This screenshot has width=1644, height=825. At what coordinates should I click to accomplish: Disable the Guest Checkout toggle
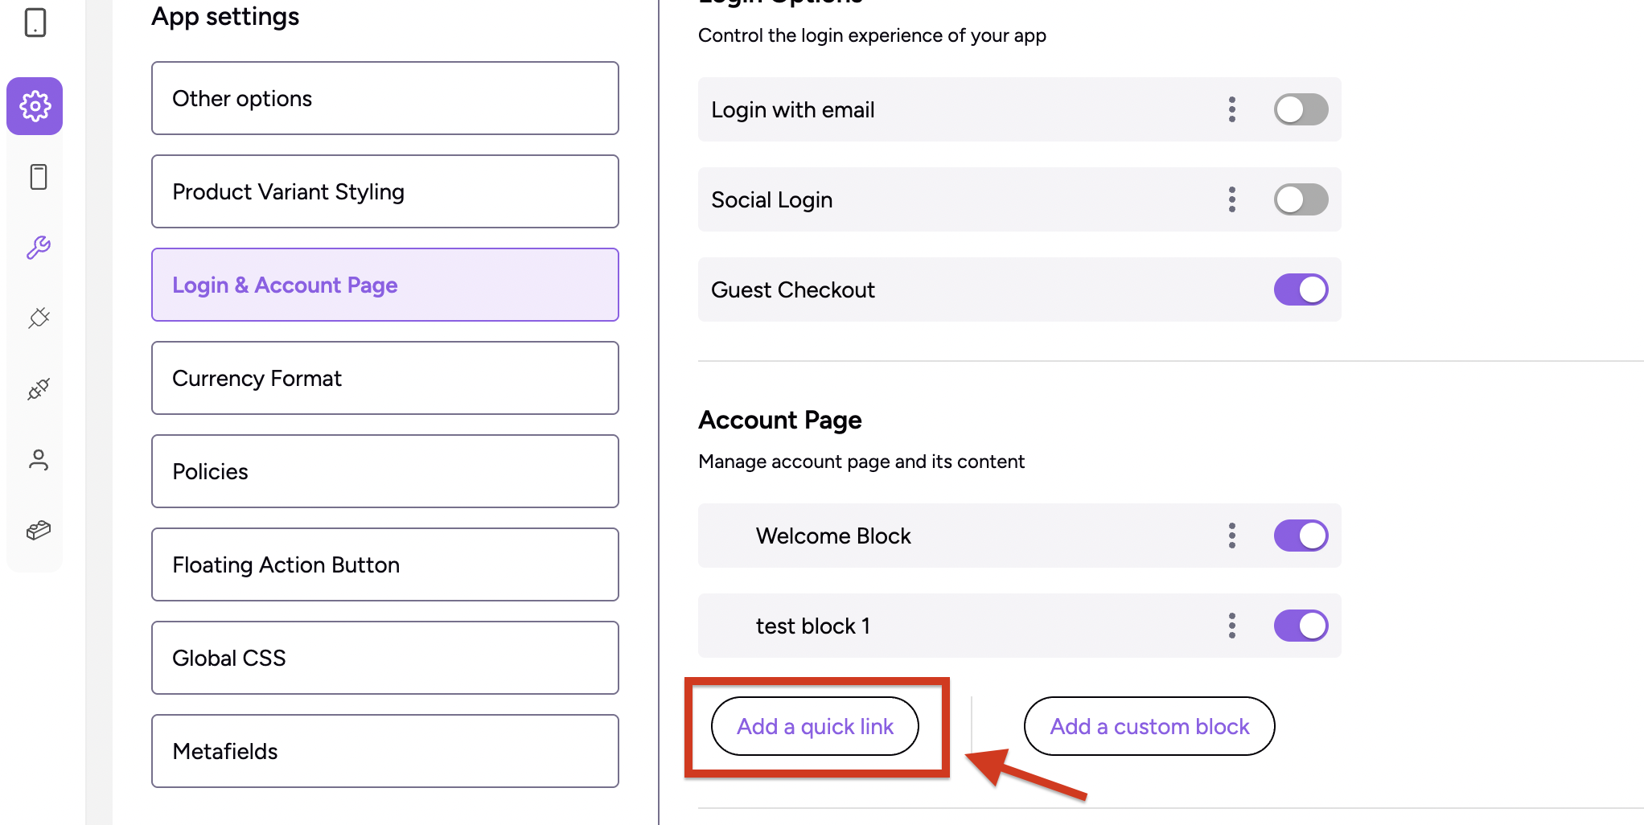(x=1301, y=289)
